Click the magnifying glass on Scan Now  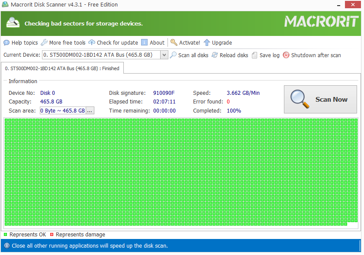(300, 99)
